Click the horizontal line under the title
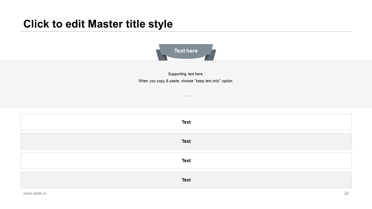 (186, 31)
